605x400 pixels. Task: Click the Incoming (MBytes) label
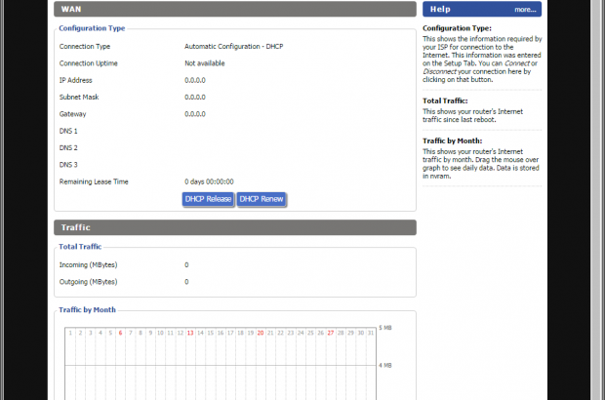tap(89, 264)
